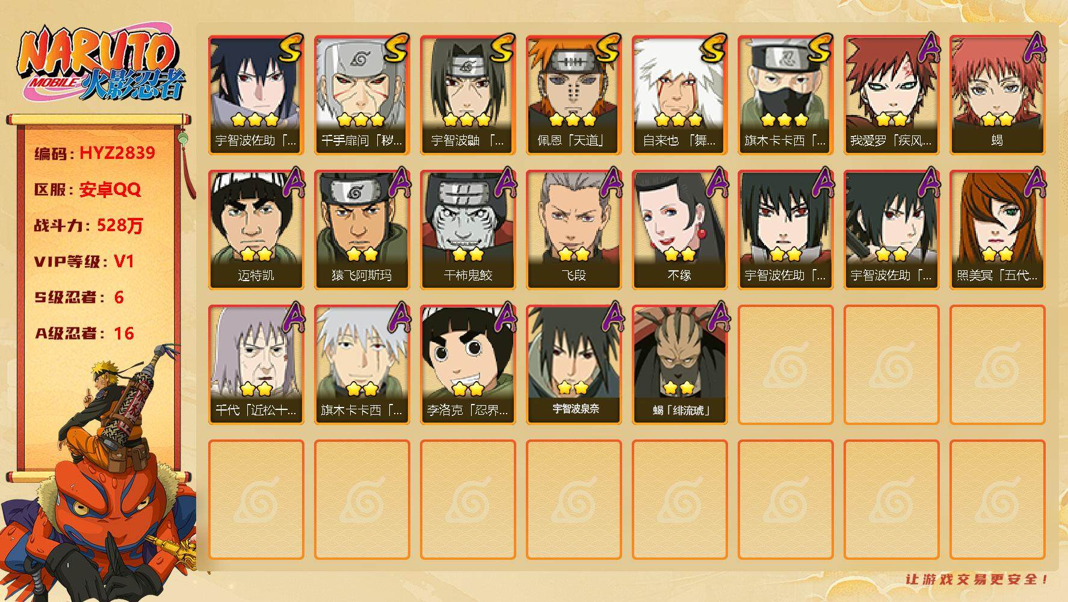Select the 蝎「绯流琥」 ninja card
Viewport: 1068px width, 602px height.
point(679,365)
